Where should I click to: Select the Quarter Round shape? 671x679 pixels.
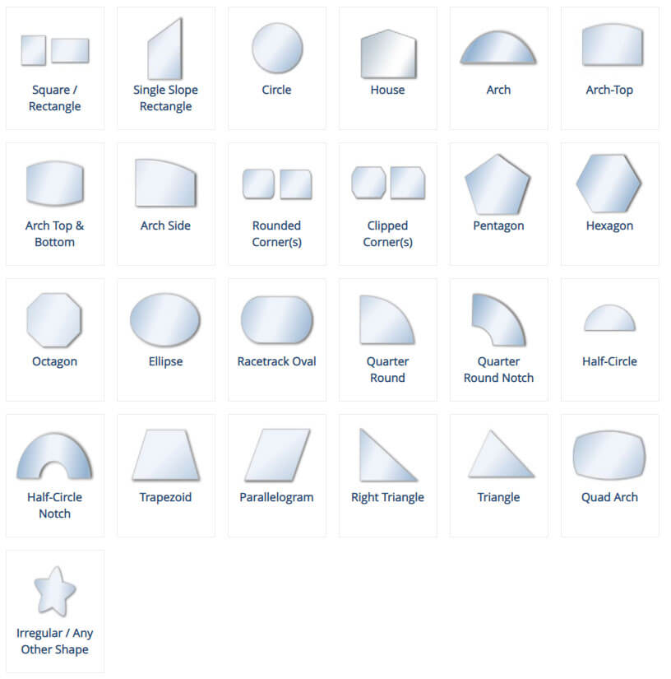pyautogui.click(x=387, y=320)
